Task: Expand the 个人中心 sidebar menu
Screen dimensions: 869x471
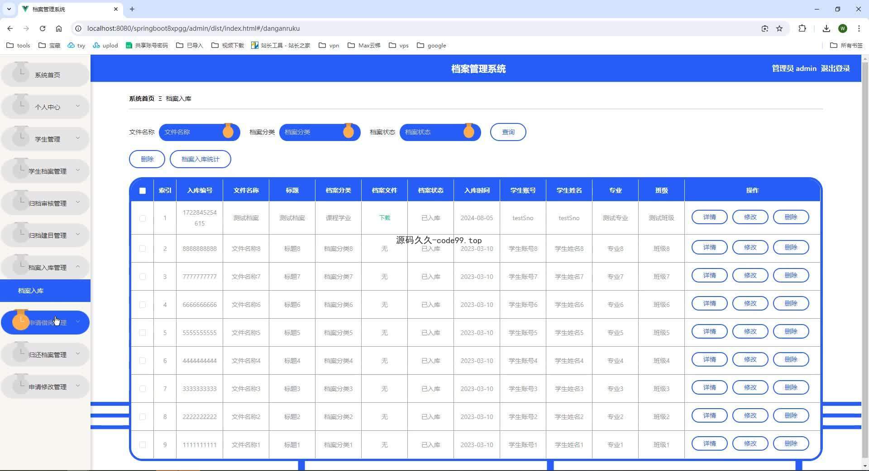Action: click(45, 107)
